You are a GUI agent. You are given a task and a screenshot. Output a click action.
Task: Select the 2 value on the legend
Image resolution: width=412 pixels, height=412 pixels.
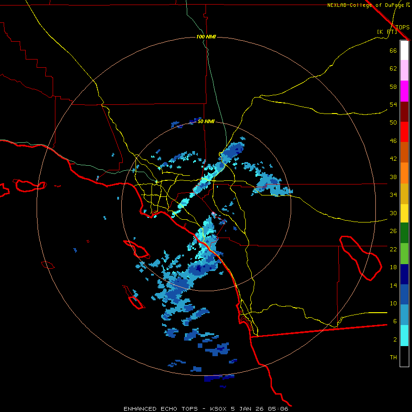click(395, 340)
